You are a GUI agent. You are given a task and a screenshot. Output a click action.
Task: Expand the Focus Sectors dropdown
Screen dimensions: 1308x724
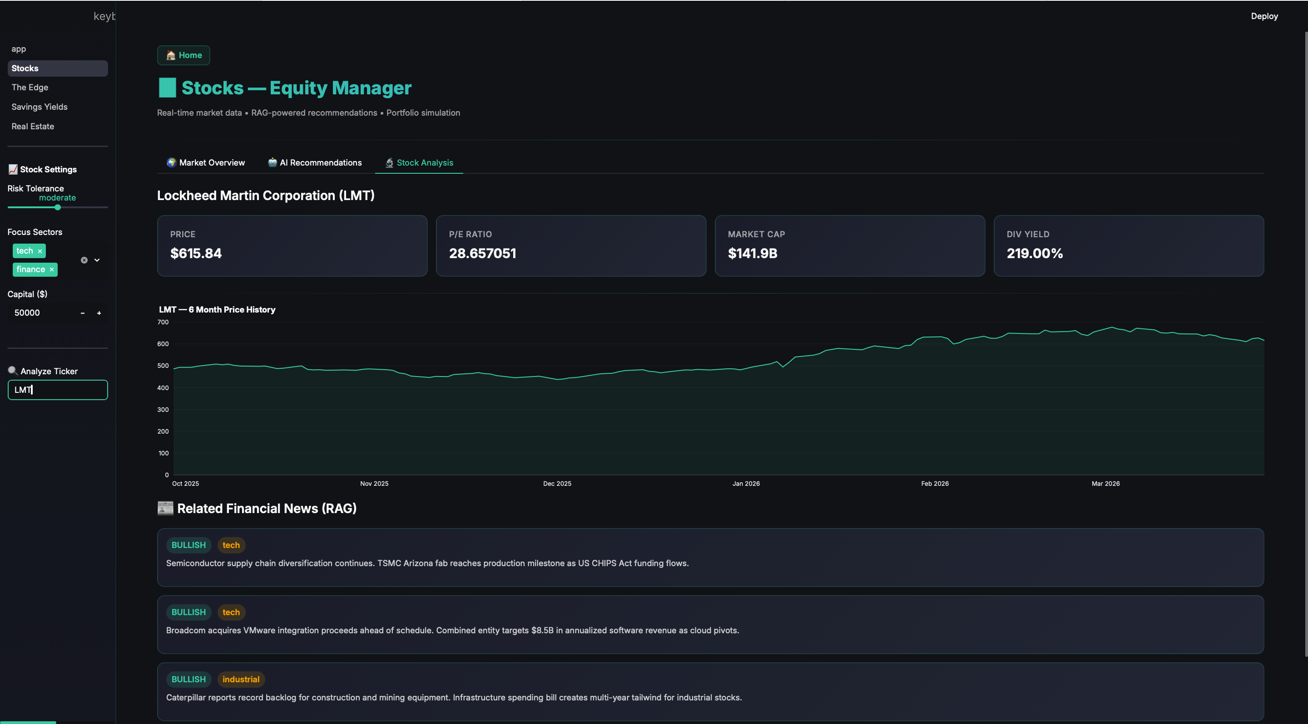click(97, 260)
